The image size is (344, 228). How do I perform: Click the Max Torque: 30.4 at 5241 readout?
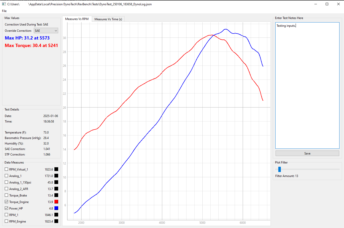31,45
